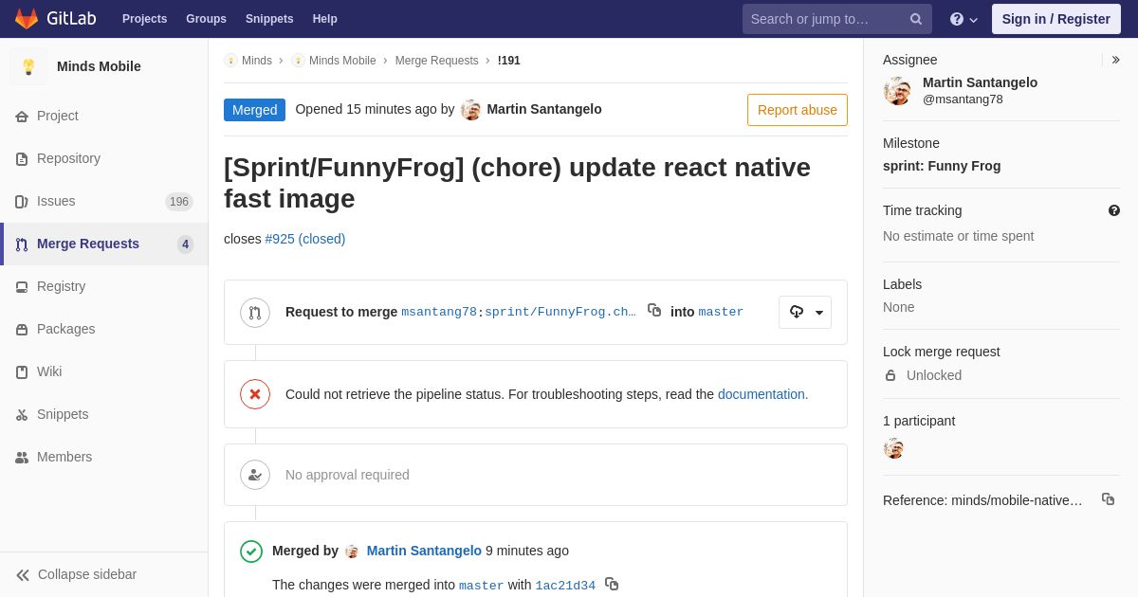Open Members in the sidebar
Viewport: 1138px width, 597px height.
(x=104, y=457)
